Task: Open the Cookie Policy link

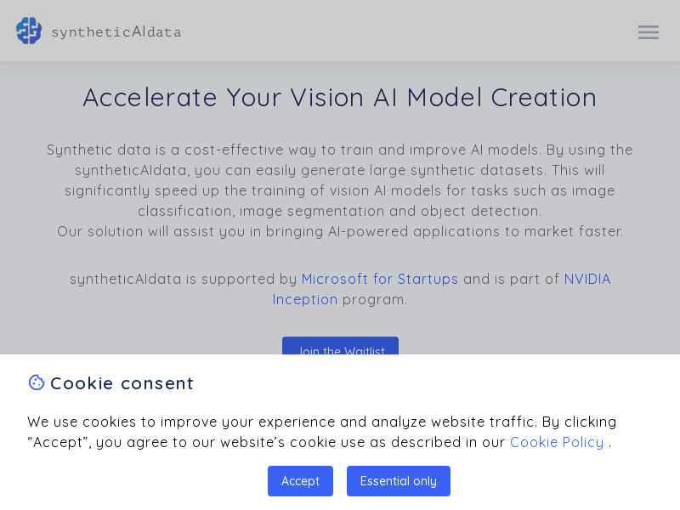Action: coord(557,442)
